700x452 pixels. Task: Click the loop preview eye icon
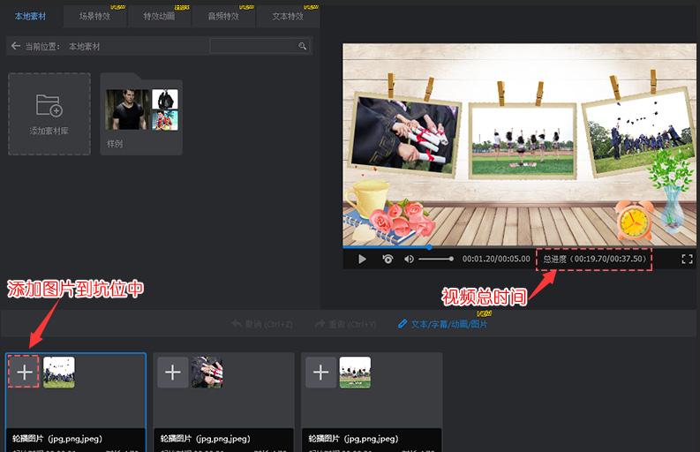(388, 259)
